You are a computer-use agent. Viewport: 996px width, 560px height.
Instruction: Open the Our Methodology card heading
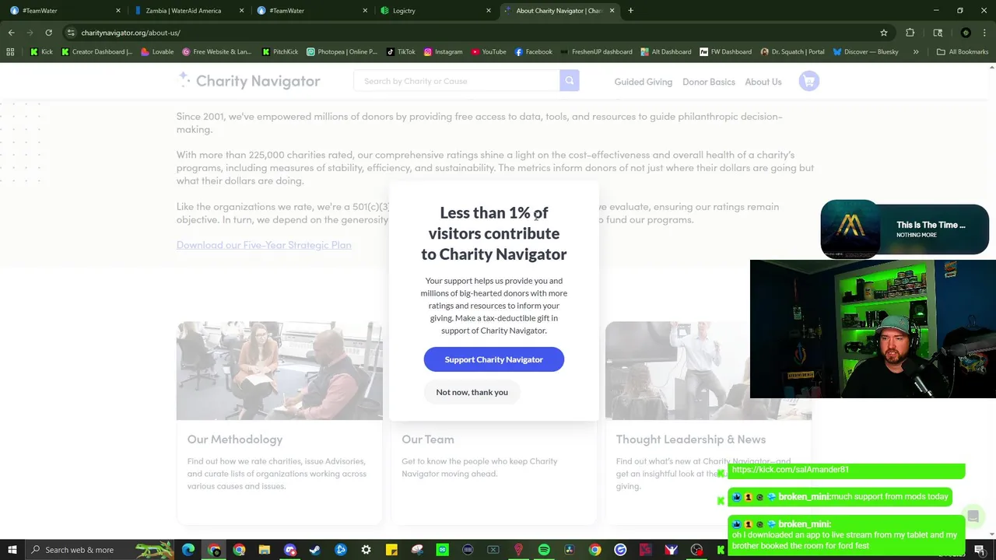[234, 439]
